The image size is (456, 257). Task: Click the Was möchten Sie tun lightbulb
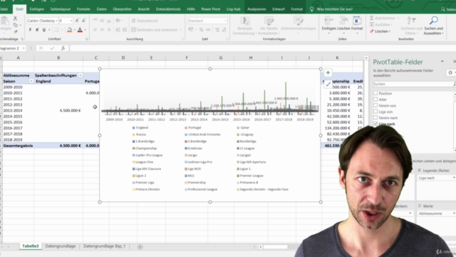tap(312, 9)
